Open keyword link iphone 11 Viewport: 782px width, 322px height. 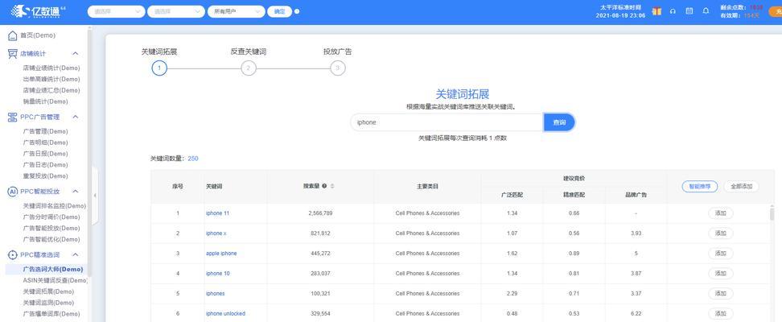pyautogui.click(x=217, y=213)
